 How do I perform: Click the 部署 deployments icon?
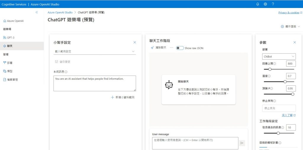tap(5, 63)
